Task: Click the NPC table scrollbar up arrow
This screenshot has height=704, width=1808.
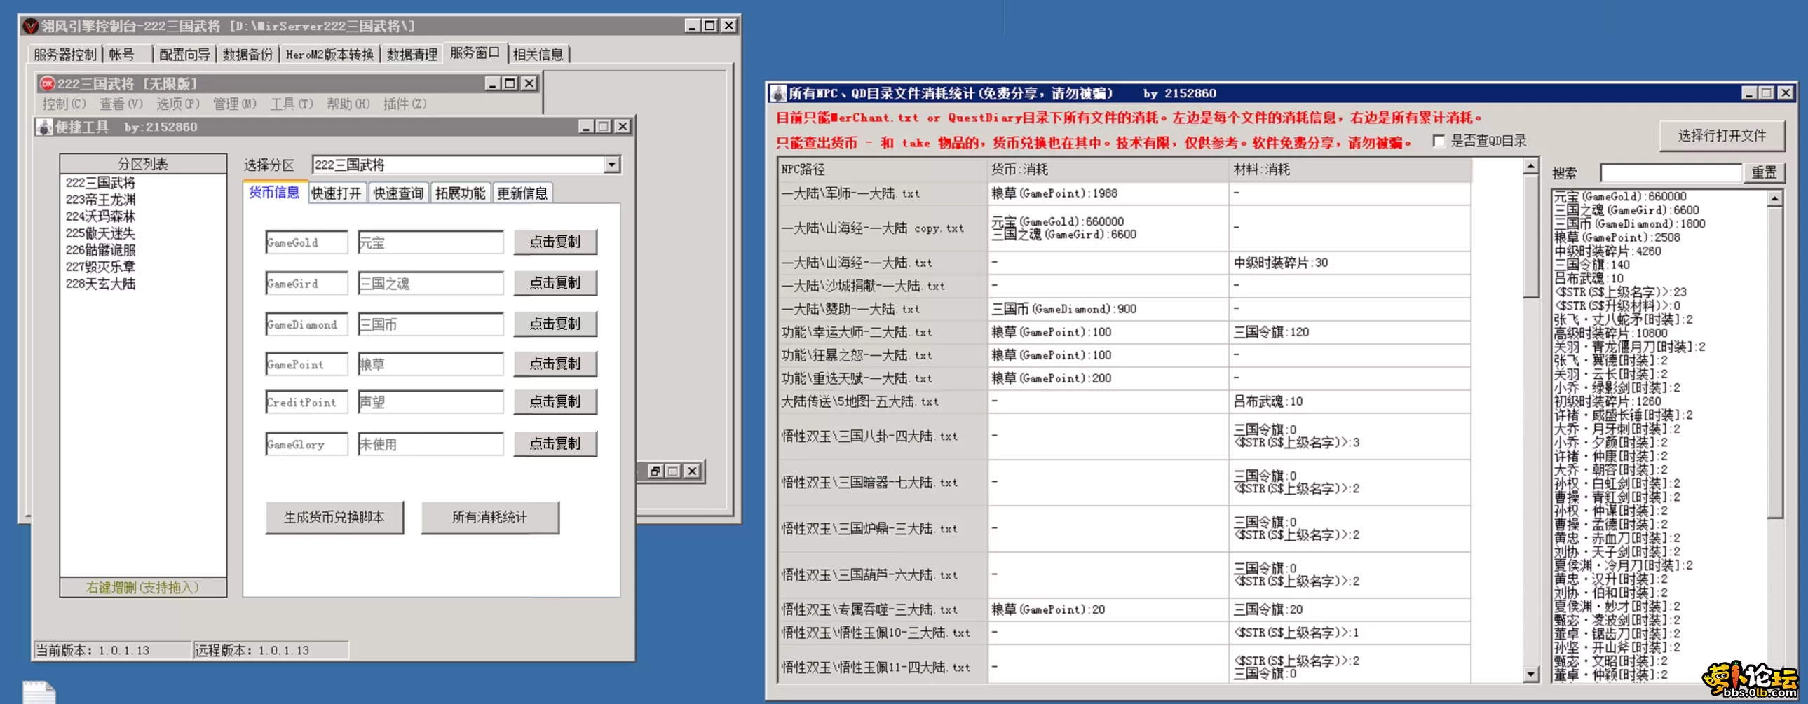Action: tap(1531, 167)
